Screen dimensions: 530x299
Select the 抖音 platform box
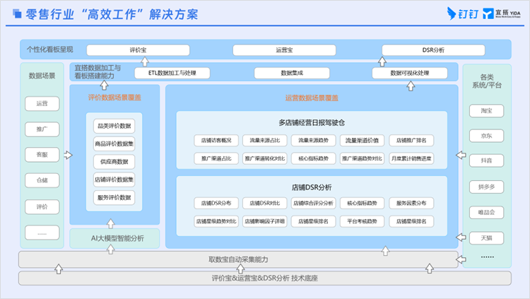(x=486, y=160)
